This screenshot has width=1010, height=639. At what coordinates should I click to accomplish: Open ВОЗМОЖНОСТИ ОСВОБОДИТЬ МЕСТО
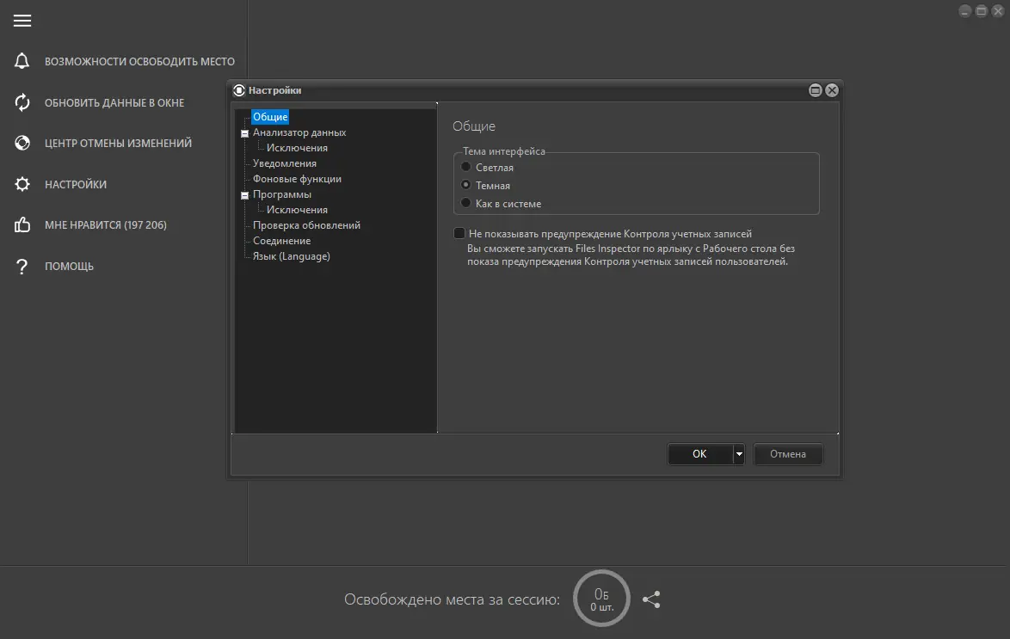click(x=139, y=62)
